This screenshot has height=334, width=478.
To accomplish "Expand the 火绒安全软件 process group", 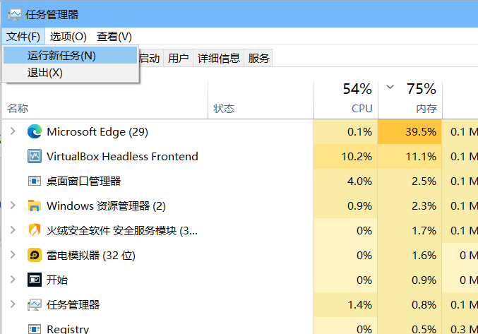I will [12, 230].
